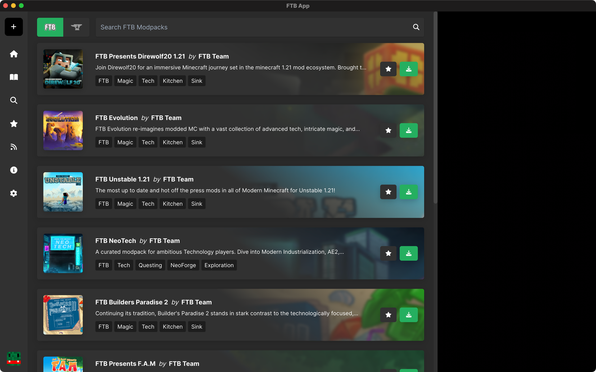Screen dimensions: 596x372
Task: Click the magnifier inside the search bar
Action: 416,27
